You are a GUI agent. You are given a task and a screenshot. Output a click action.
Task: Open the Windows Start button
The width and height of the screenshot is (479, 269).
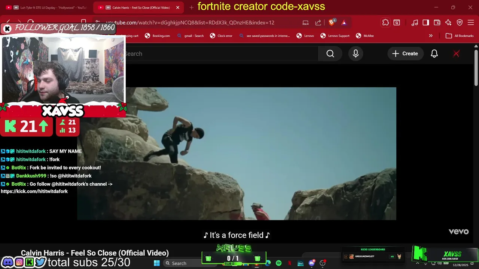157,263
